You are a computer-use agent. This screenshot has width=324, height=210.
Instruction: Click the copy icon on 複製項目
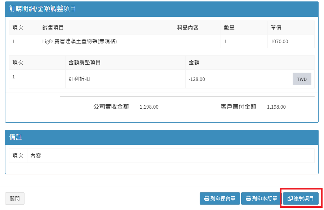point(290,198)
